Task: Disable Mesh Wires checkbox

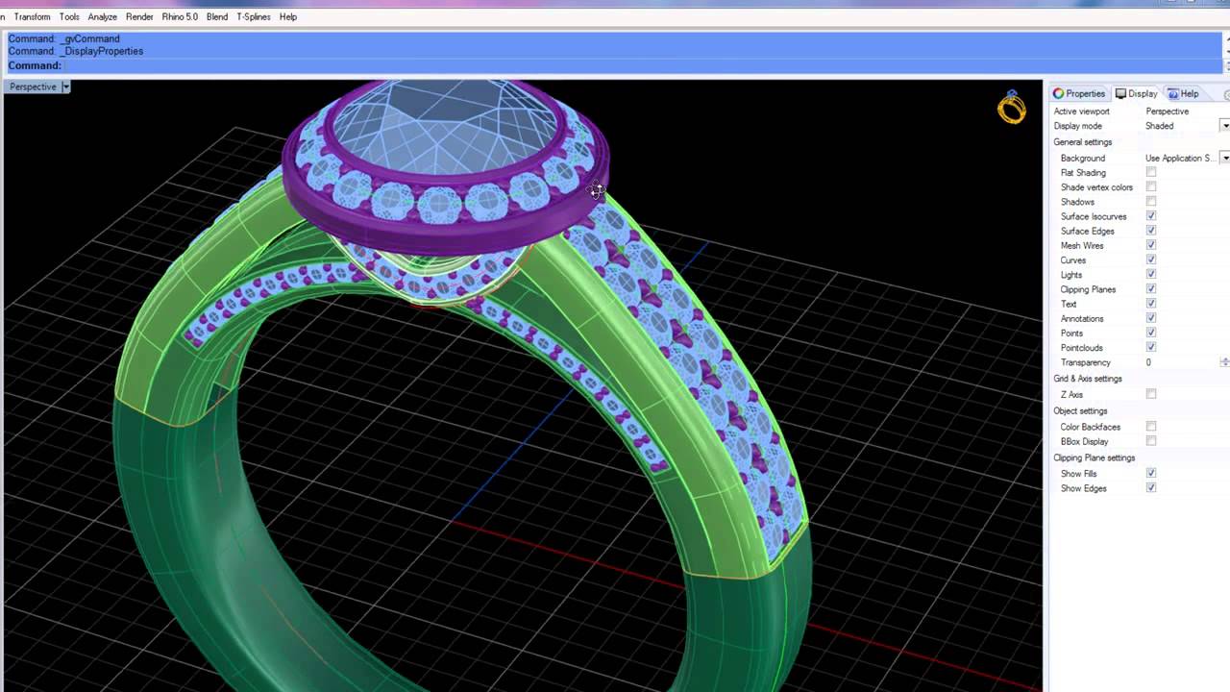Action: [1151, 245]
